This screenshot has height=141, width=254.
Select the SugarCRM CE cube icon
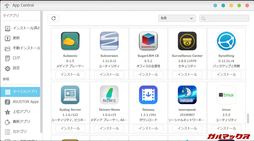pyautogui.click(x=148, y=41)
